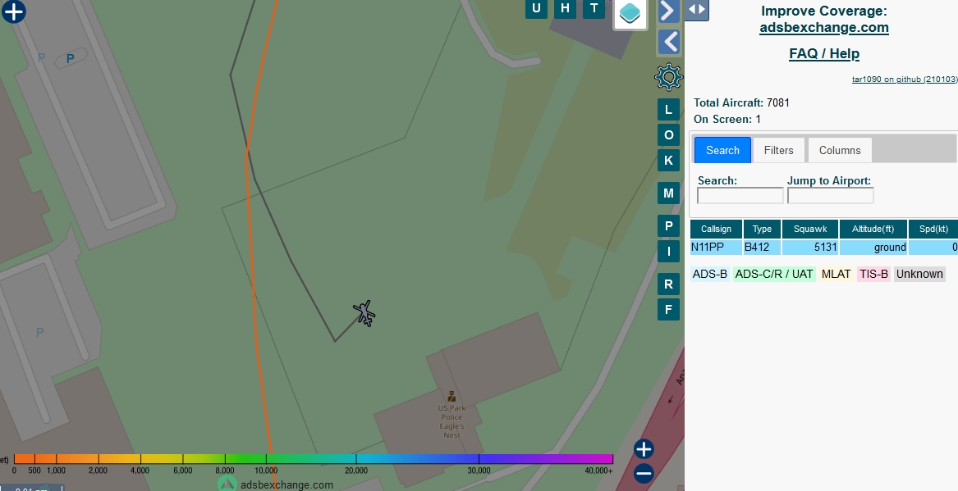
Task: Switch to the Columns tab
Action: click(x=840, y=150)
